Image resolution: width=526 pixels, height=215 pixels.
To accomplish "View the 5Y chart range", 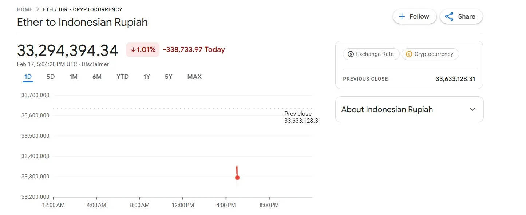I will [x=169, y=77].
